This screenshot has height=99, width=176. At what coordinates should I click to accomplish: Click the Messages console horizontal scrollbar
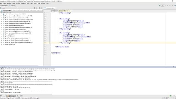tap(26, 94)
